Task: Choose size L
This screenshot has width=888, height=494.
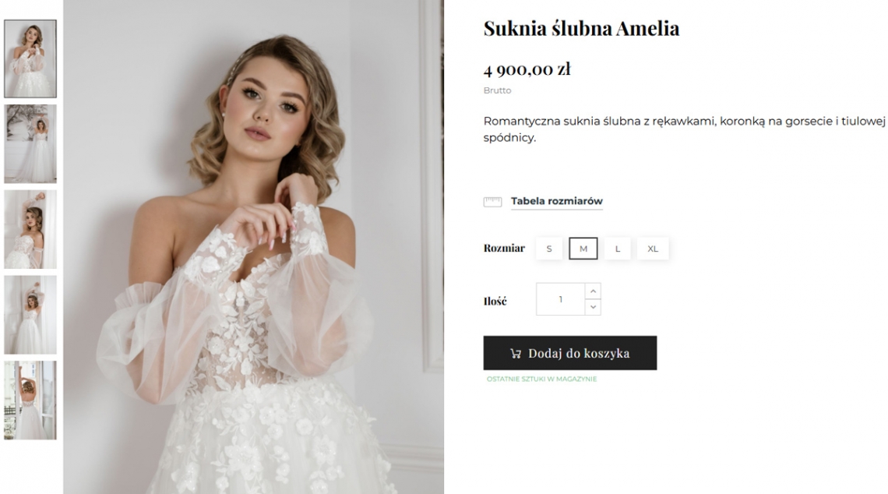Action: point(618,249)
